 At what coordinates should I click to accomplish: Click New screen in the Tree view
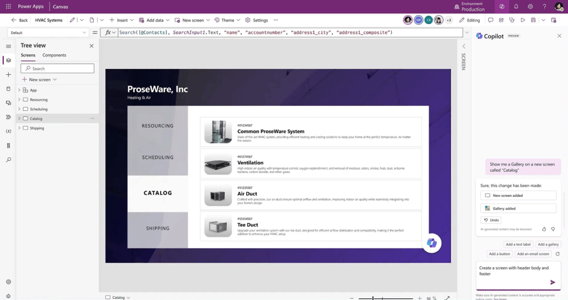coord(39,80)
